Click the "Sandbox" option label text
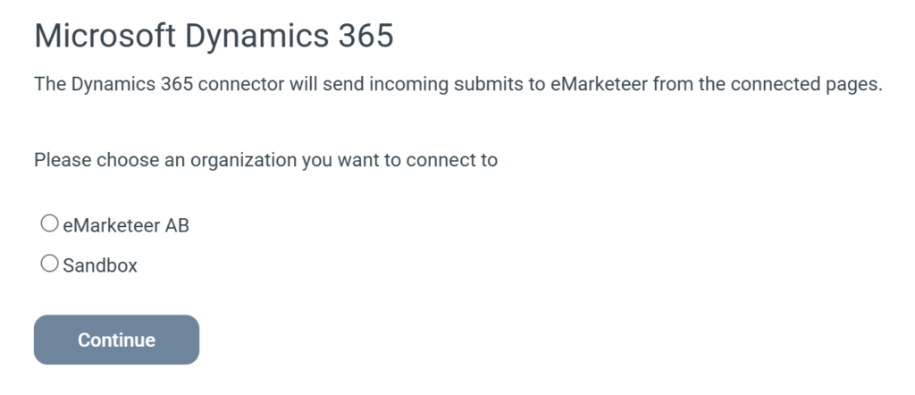This screenshot has height=395, width=915. 100,265
